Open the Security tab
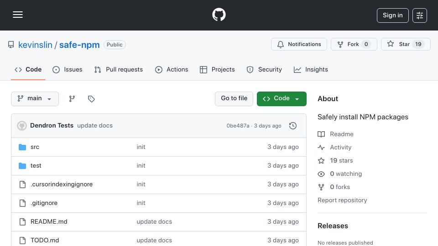This screenshot has width=438, height=246. (x=264, y=70)
